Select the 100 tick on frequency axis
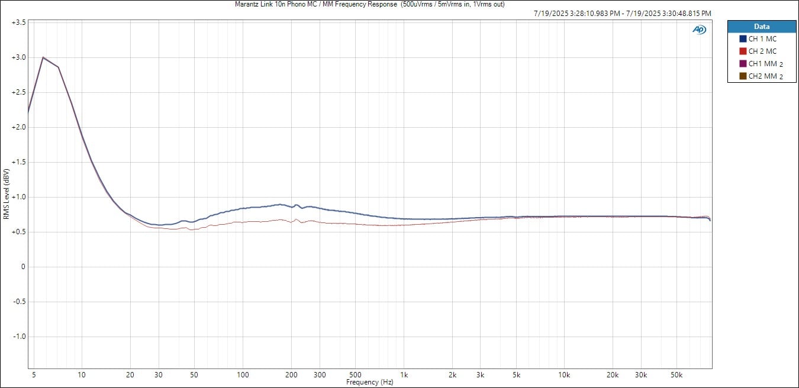799x388 pixels. (243, 374)
